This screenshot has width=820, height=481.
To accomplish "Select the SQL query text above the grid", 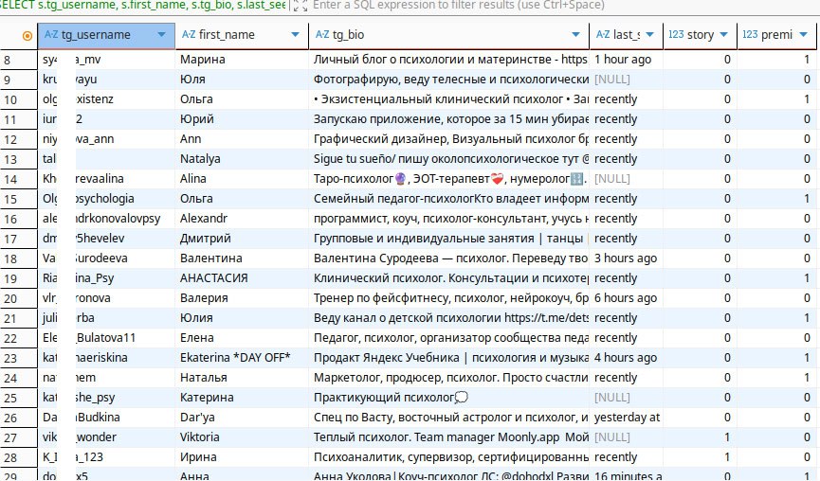I will coord(142,6).
